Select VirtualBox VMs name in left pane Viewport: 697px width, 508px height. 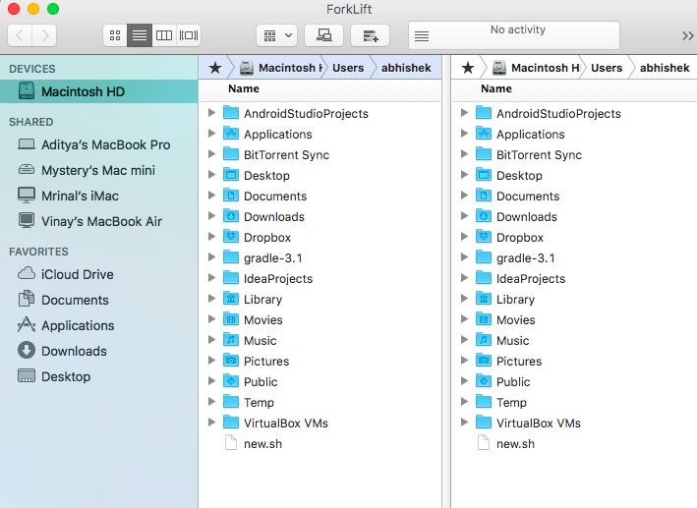286,423
